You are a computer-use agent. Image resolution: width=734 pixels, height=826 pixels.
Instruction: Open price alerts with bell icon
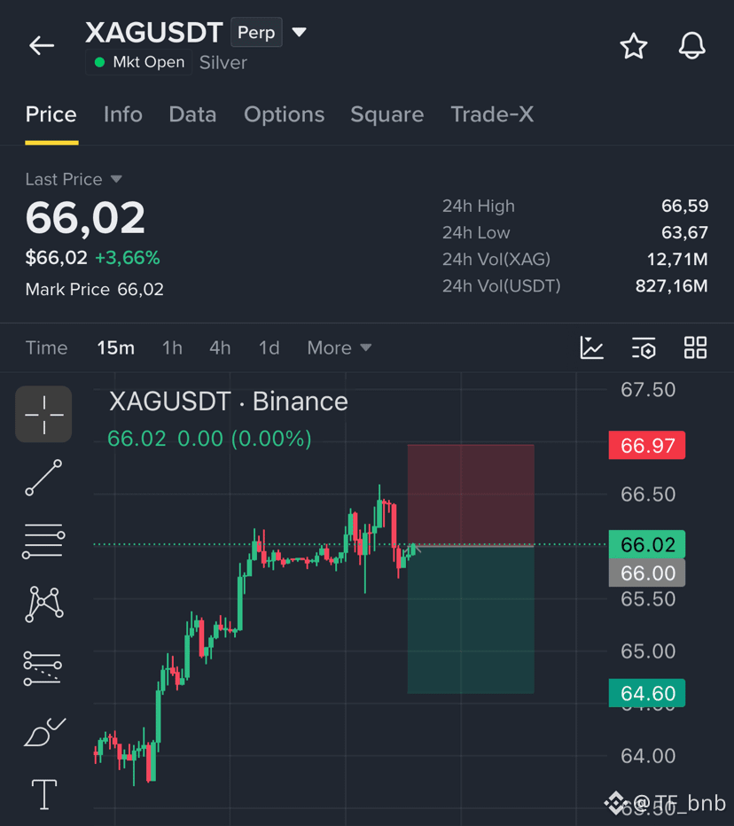[691, 46]
